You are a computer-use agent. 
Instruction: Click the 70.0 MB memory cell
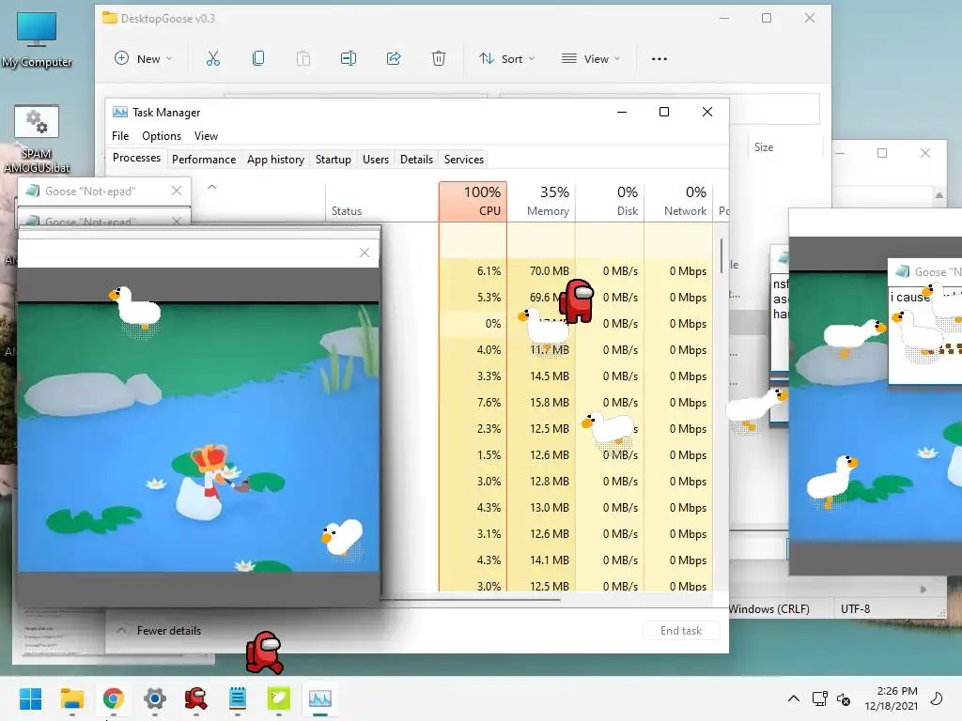pyautogui.click(x=549, y=271)
